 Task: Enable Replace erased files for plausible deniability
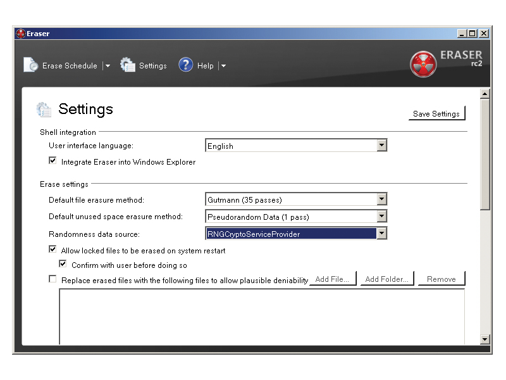[52, 279]
